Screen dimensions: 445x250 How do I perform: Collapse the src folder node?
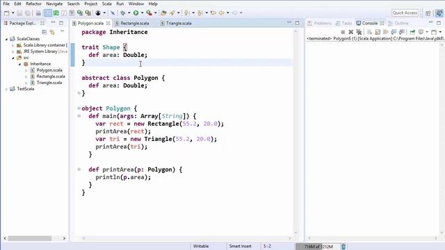13,58
